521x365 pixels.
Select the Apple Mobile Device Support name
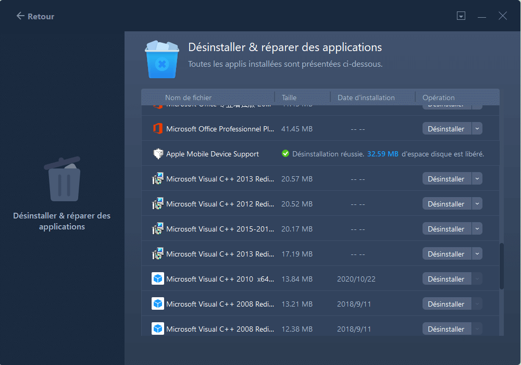pos(213,154)
